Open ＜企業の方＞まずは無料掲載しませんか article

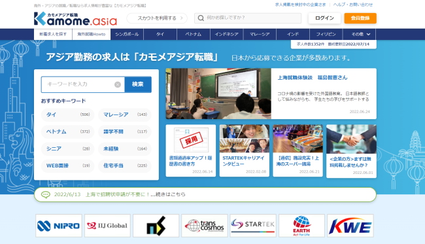pos(350,162)
